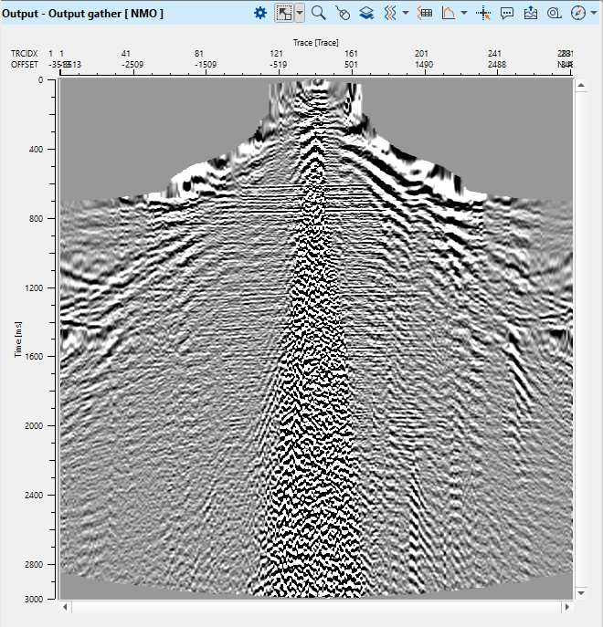
Task: Click the layers stack icon
Action: pos(365,13)
